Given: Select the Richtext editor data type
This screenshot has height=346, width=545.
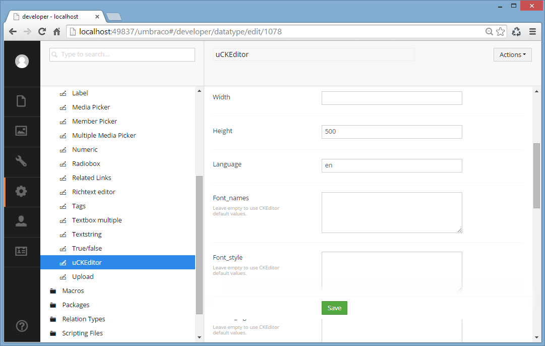Looking at the screenshot, I should 93,192.
